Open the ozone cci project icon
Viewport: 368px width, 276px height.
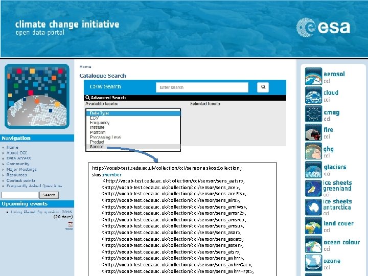point(313,263)
